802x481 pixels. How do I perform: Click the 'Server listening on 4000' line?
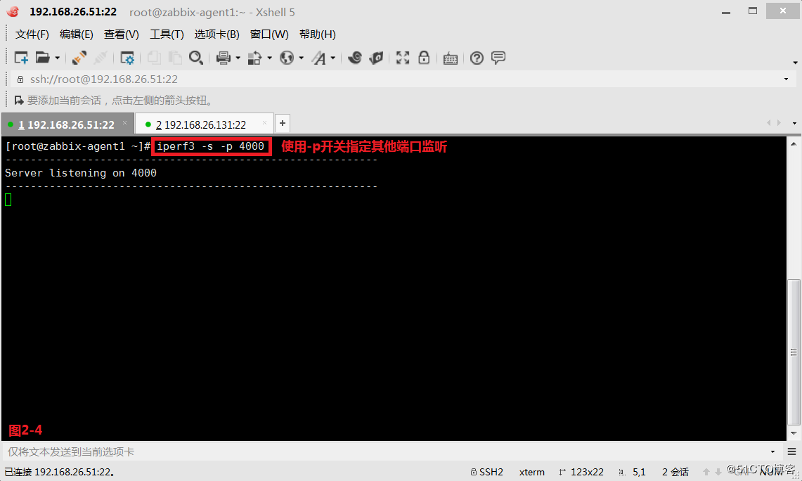[81, 173]
